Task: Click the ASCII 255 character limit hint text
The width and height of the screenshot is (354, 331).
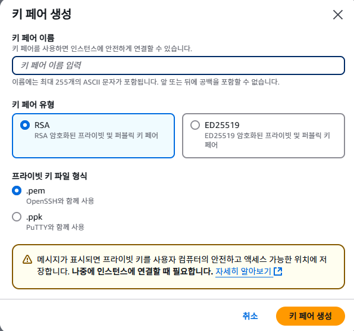Action: pyautogui.click(x=146, y=82)
